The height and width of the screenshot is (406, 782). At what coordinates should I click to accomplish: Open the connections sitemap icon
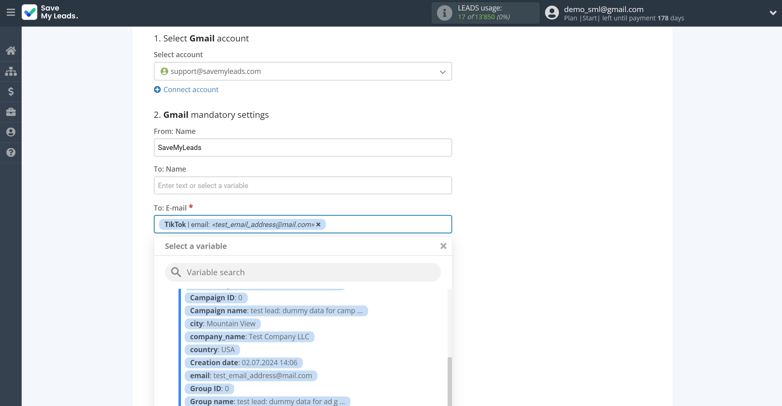tap(11, 71)
